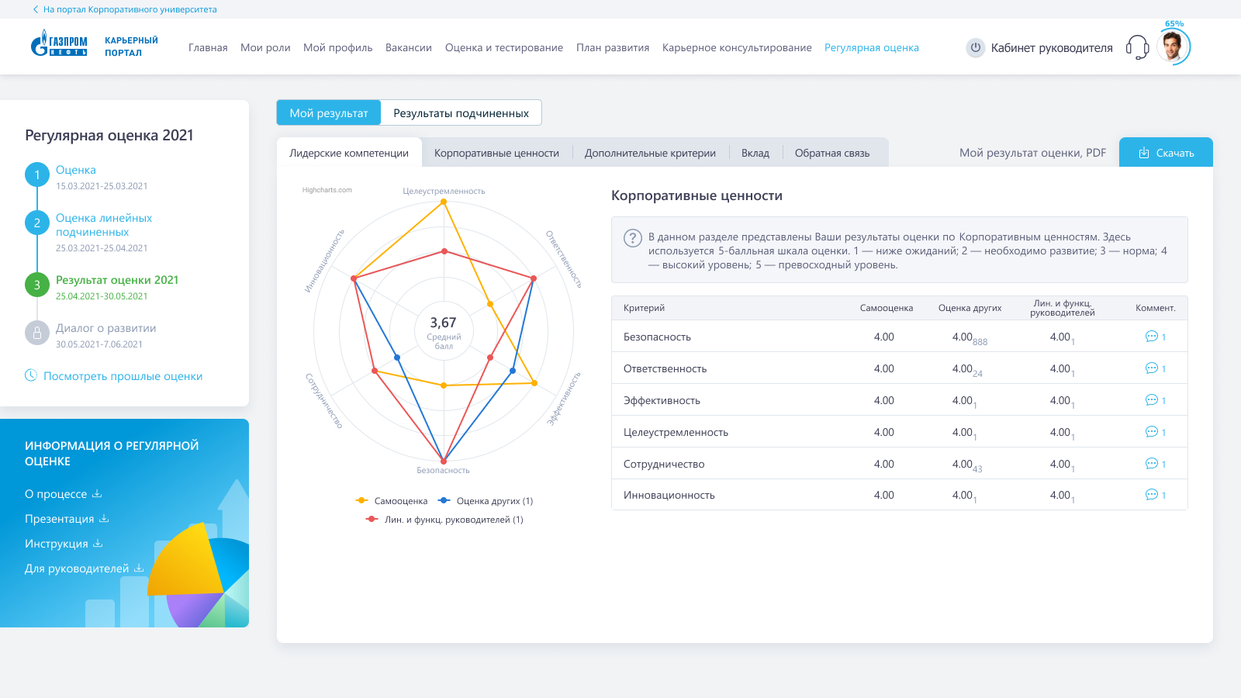
Task: Toggle Оценка других series in legend
Action: pyautogui.click(x=486, y=501)
